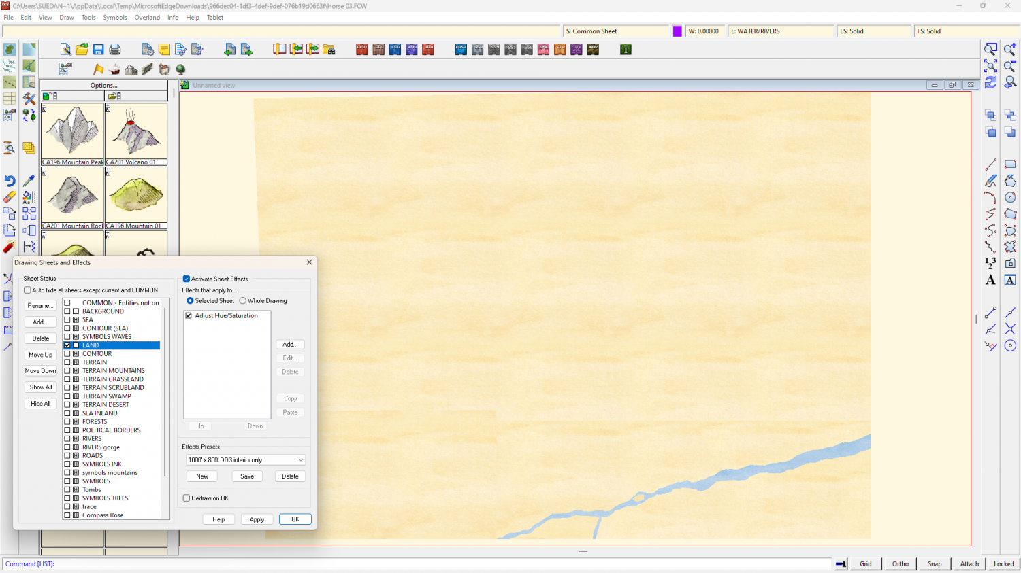Select the Circle drawing tool
The height and width of the screenshot is (573, 1021).
click(x=1010, y=197)
